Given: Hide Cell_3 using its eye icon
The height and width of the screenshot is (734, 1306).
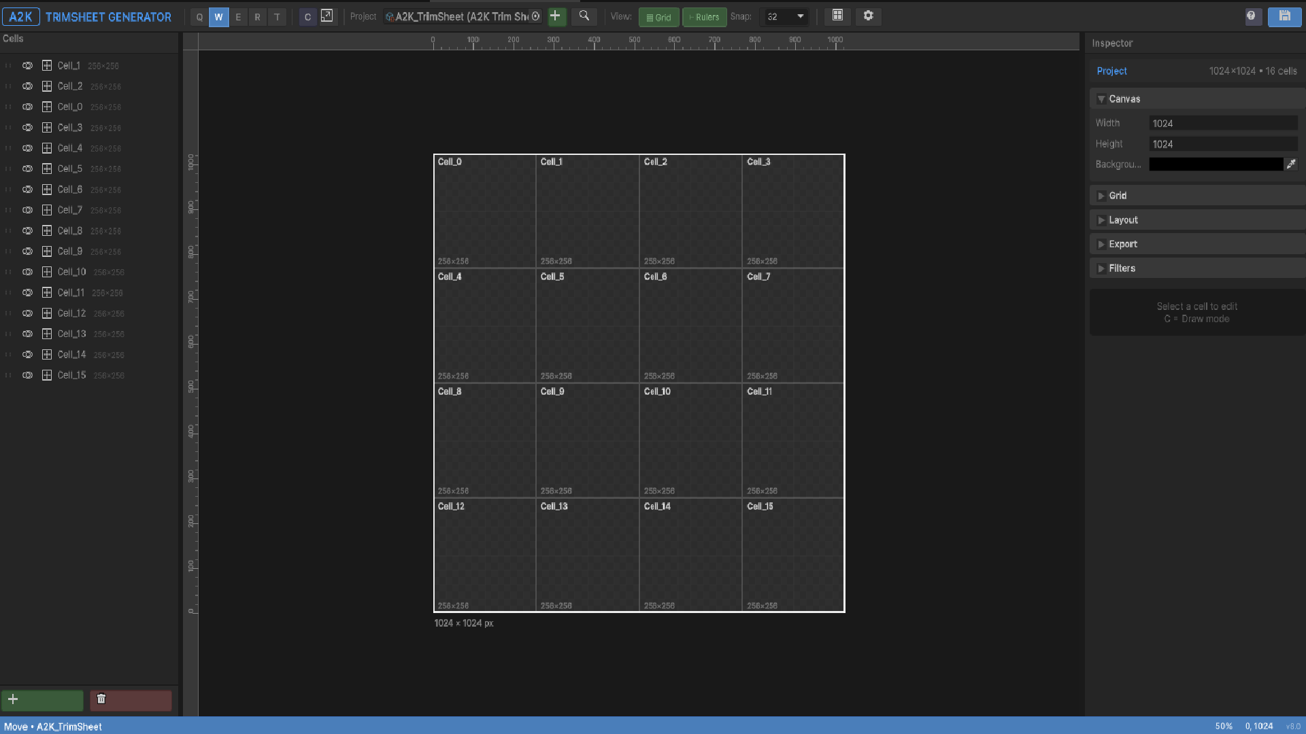Looking at the screenshot, I should pyautogui.click(x=27, y=128).
